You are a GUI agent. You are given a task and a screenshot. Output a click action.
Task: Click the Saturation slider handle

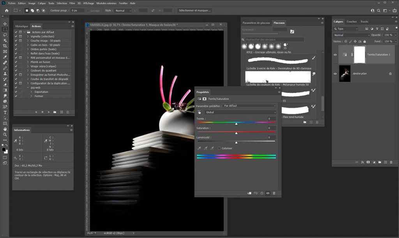pyautogui.click(x=236, y=133)
